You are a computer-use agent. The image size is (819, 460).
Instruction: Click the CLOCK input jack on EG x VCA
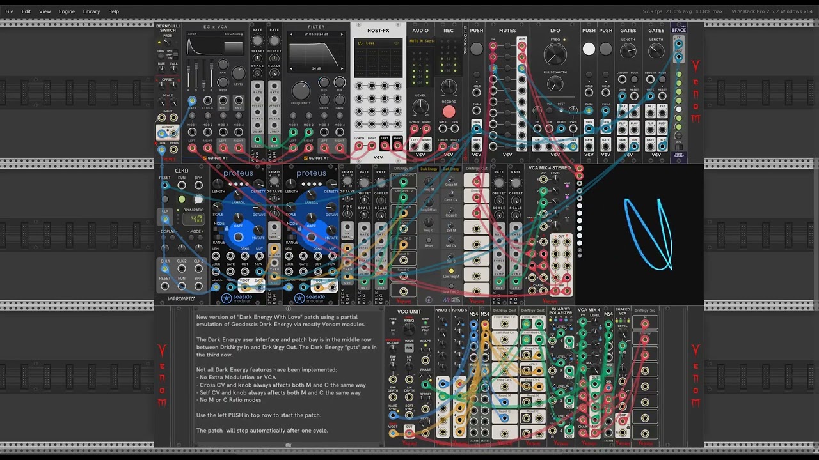tap(207, 100)
